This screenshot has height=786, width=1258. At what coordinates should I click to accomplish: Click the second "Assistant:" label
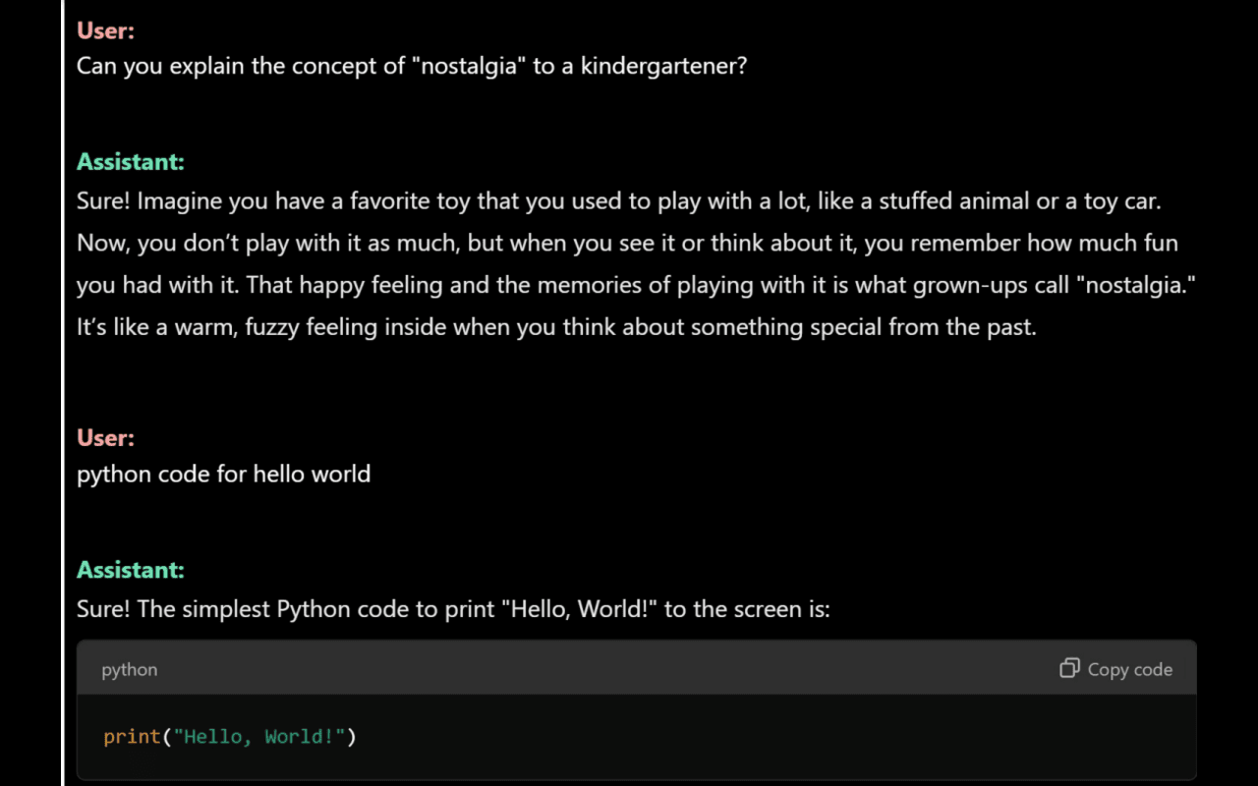[x=131, y=570]
